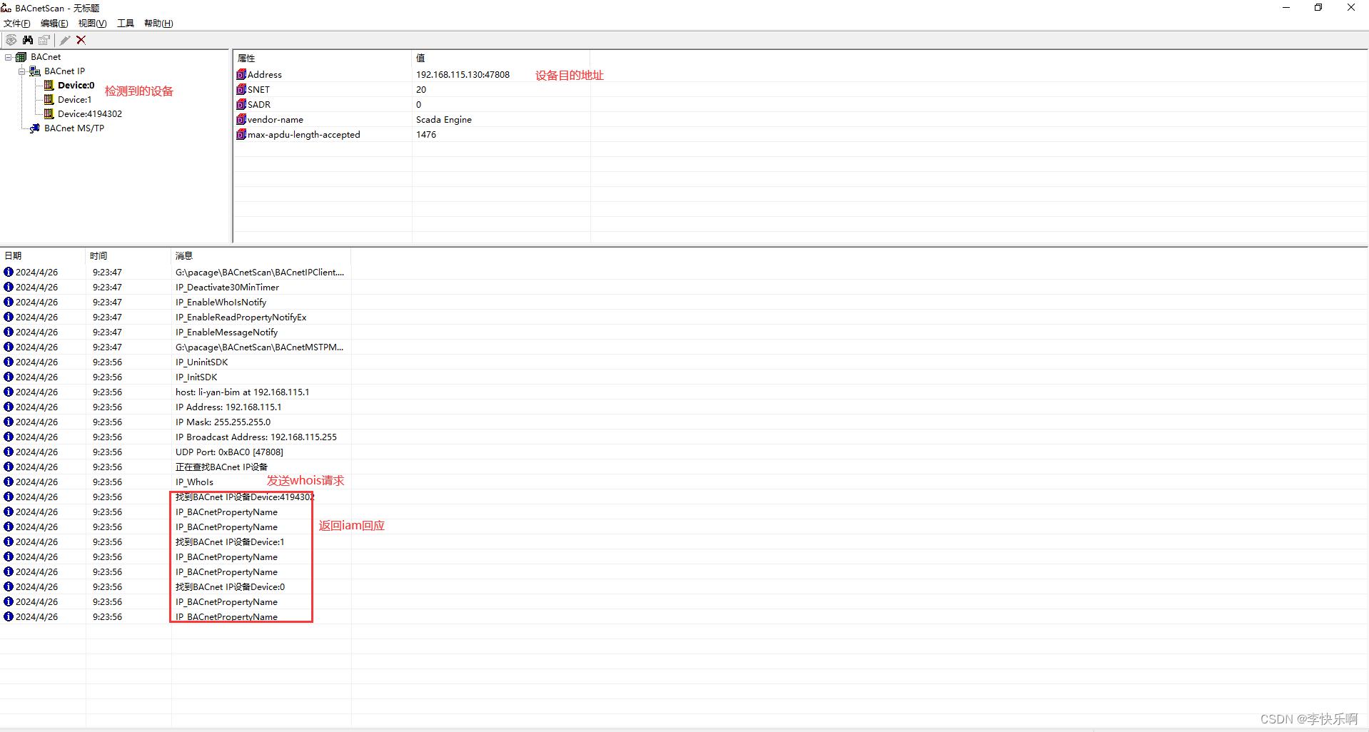Viewport: 1369px width, 732px height.
Task: Click info icon of IP_UninitSDK log row
Action: (x=9, y=362)
